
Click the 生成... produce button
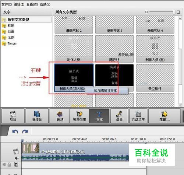pos(164,116)
